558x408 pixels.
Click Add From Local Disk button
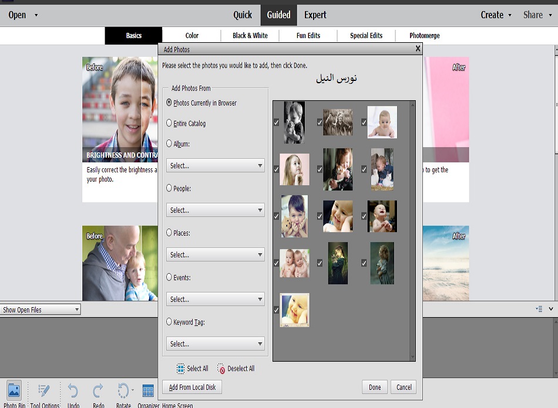192,387
